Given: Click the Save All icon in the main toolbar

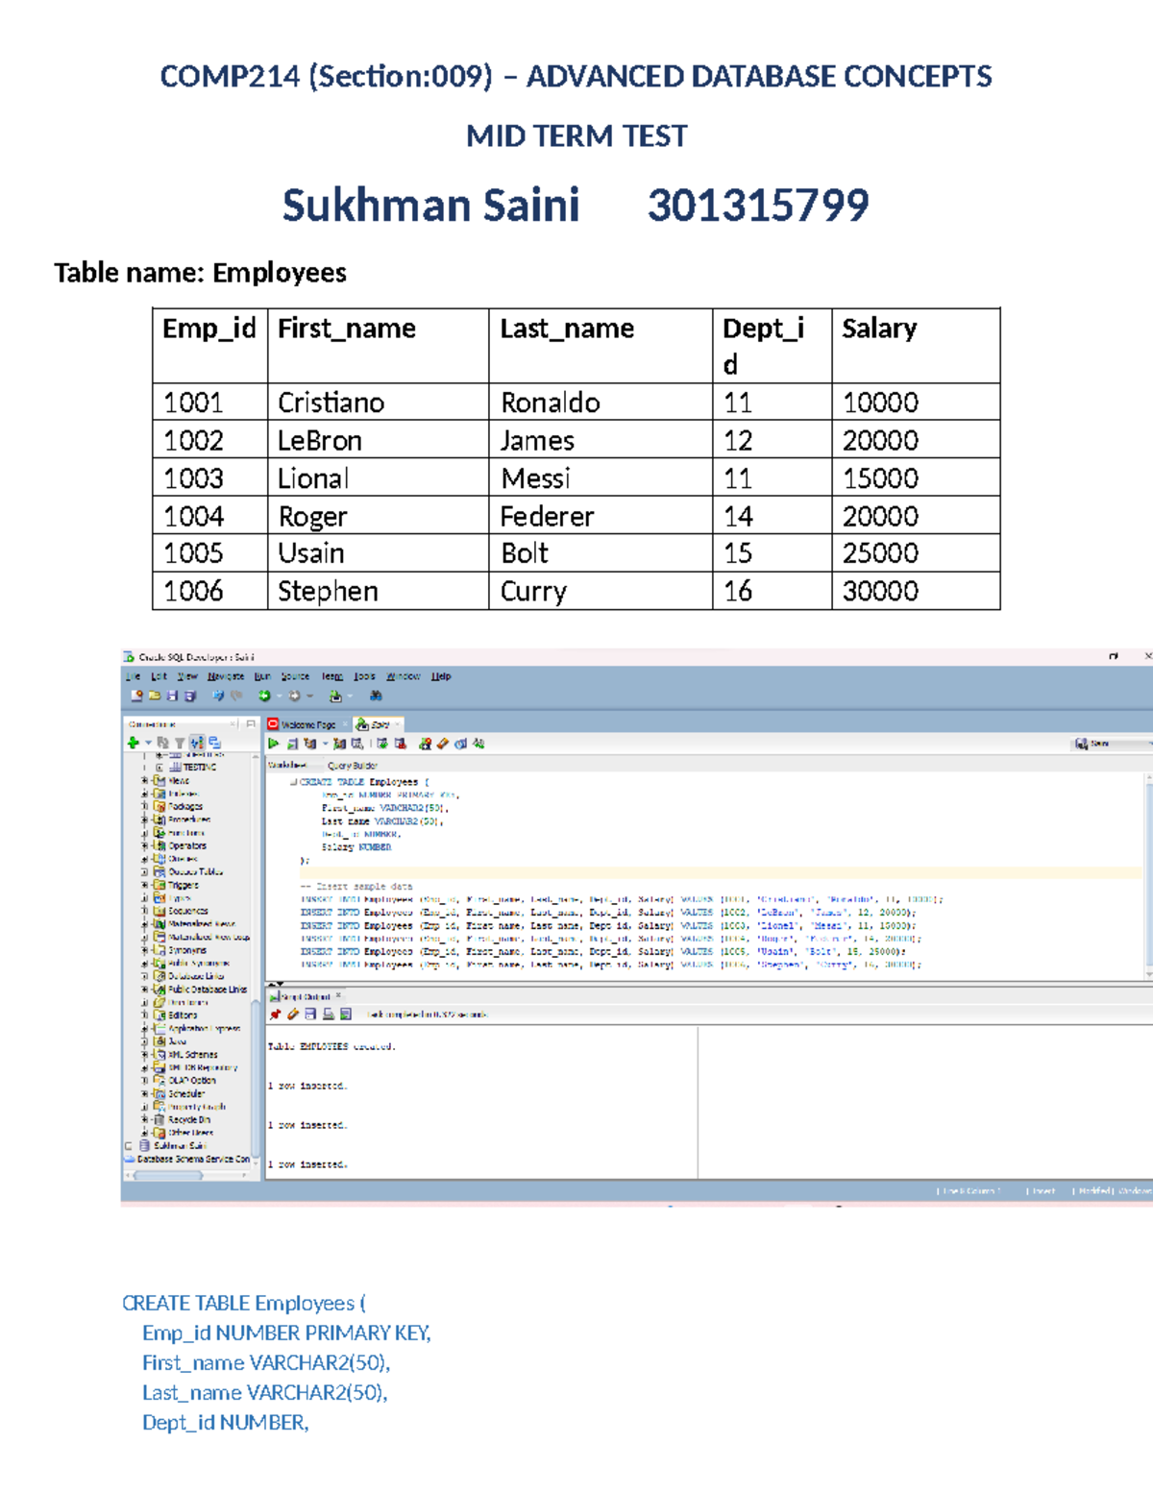Looking at the screenshot, I should pos(191,695).
